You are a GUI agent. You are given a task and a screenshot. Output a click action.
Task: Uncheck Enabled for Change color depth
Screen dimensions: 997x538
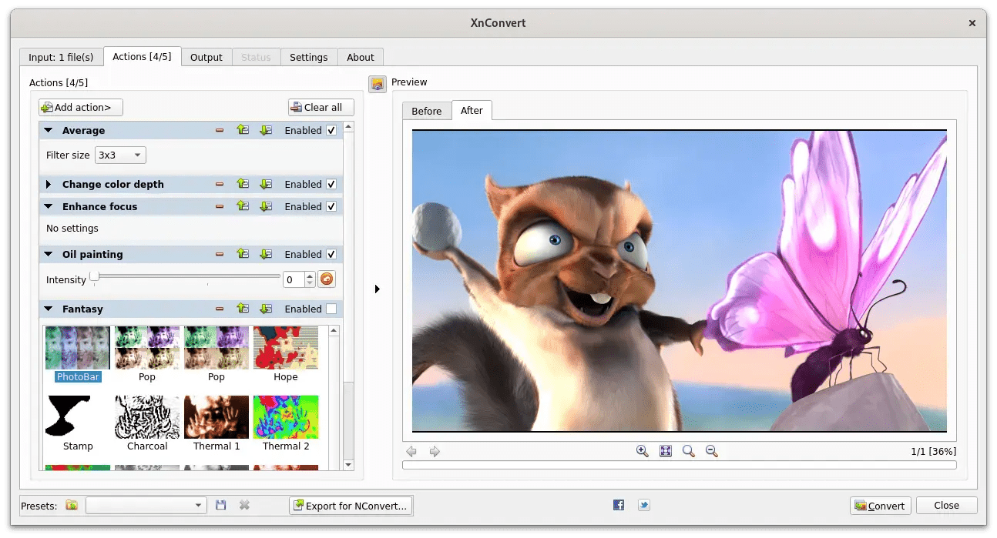pyautogui.click(x=331, y=185)
